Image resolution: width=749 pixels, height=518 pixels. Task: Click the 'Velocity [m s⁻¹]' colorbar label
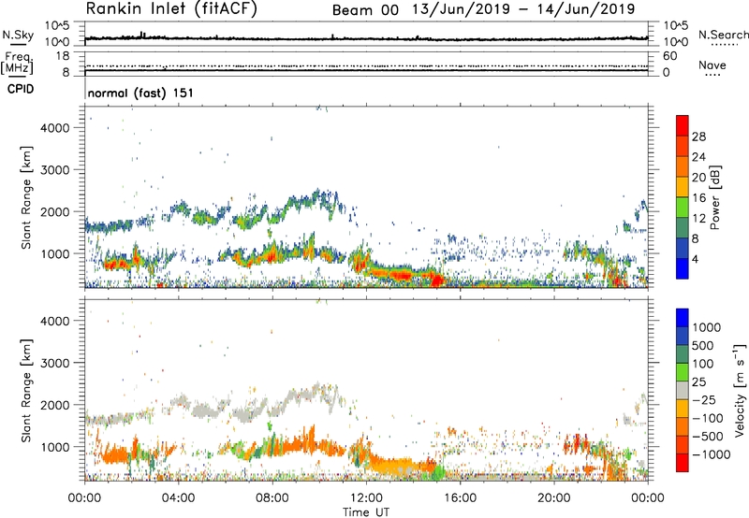(x=740, y=390)
